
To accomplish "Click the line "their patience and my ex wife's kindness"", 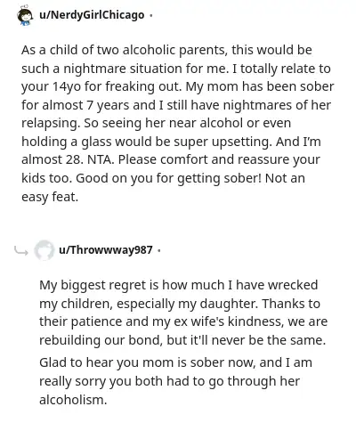I will pyautogui.click(x=183, y=321).
